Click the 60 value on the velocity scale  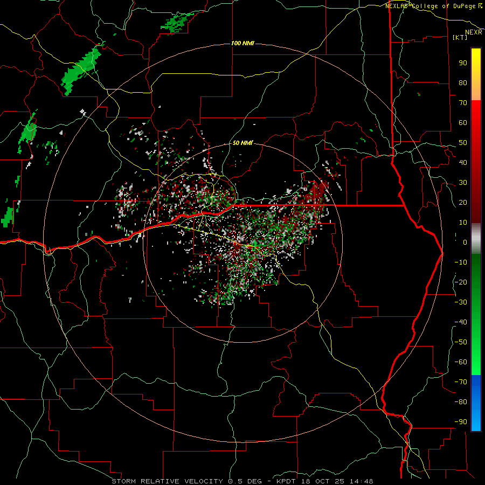(463, 122)
